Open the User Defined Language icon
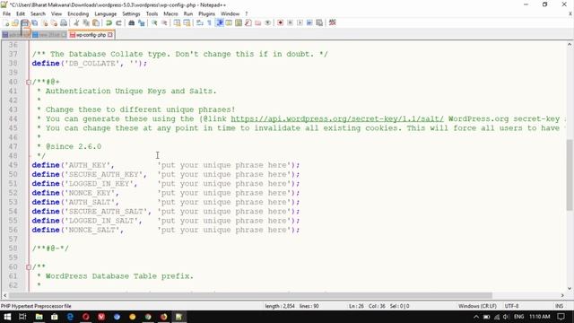The image size is (574, 323). tap(229, 22)
